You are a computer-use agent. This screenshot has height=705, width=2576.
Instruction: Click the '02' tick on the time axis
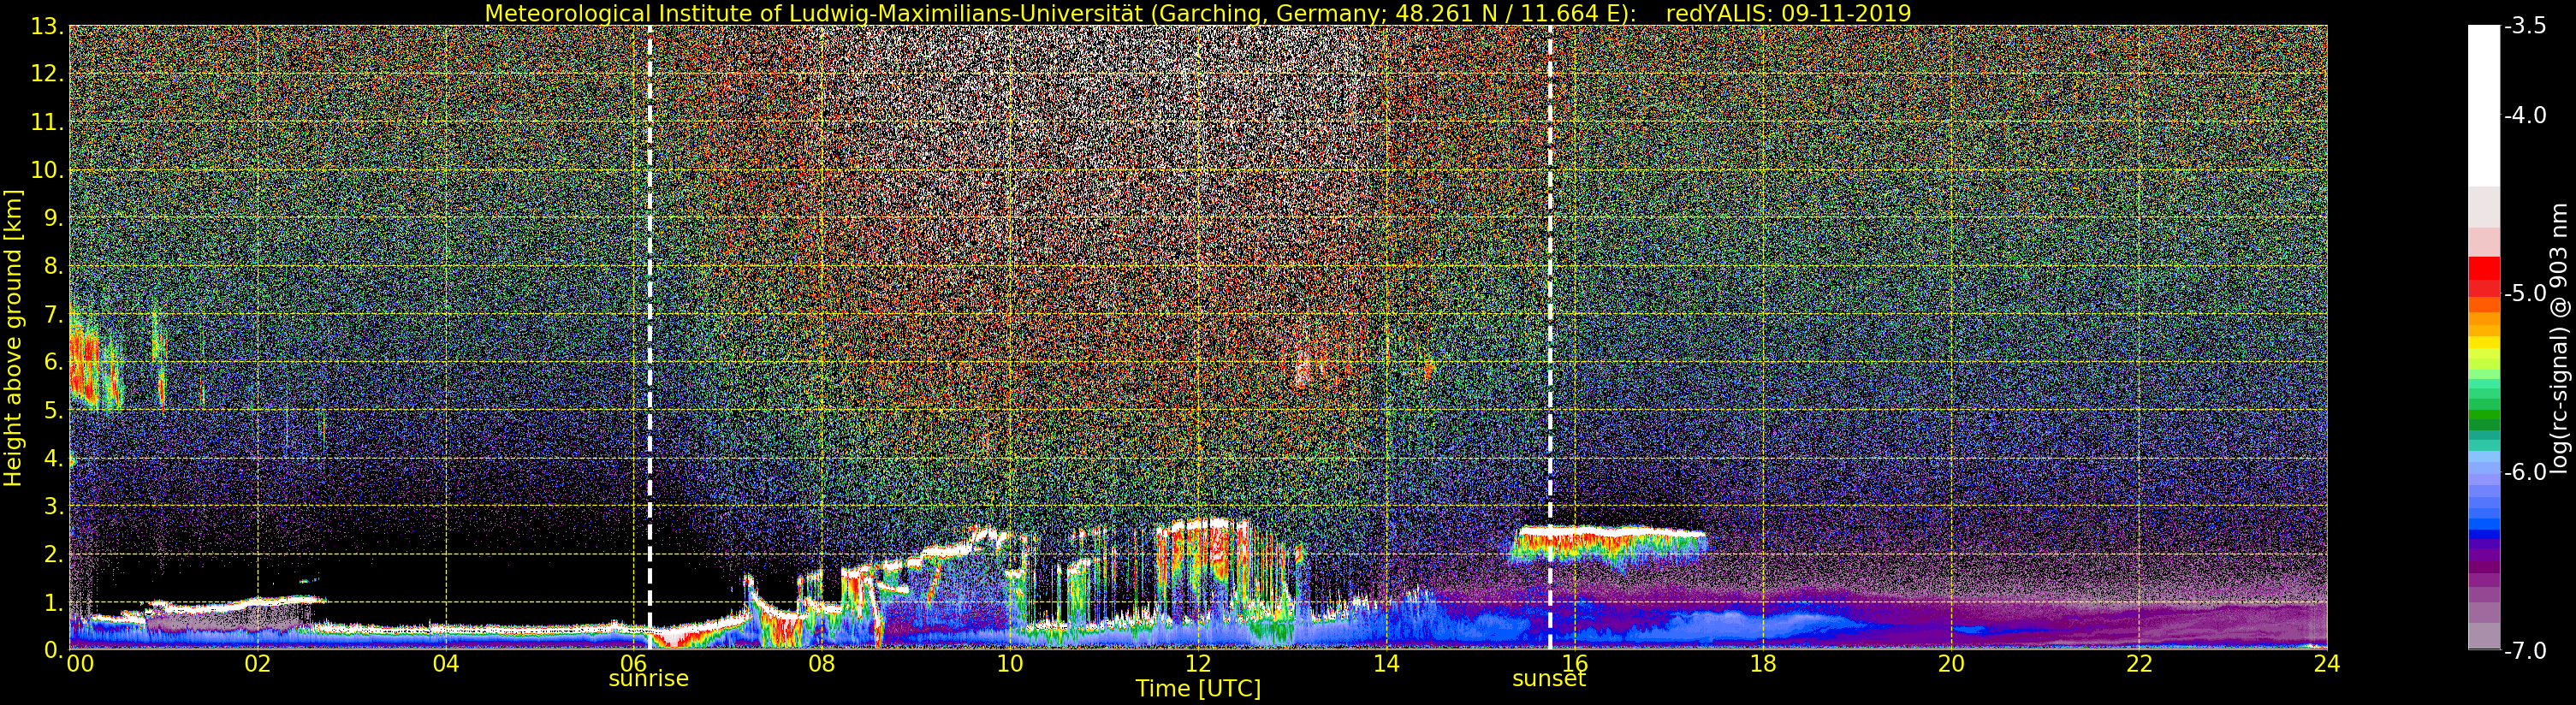click(x=257, y=663)
